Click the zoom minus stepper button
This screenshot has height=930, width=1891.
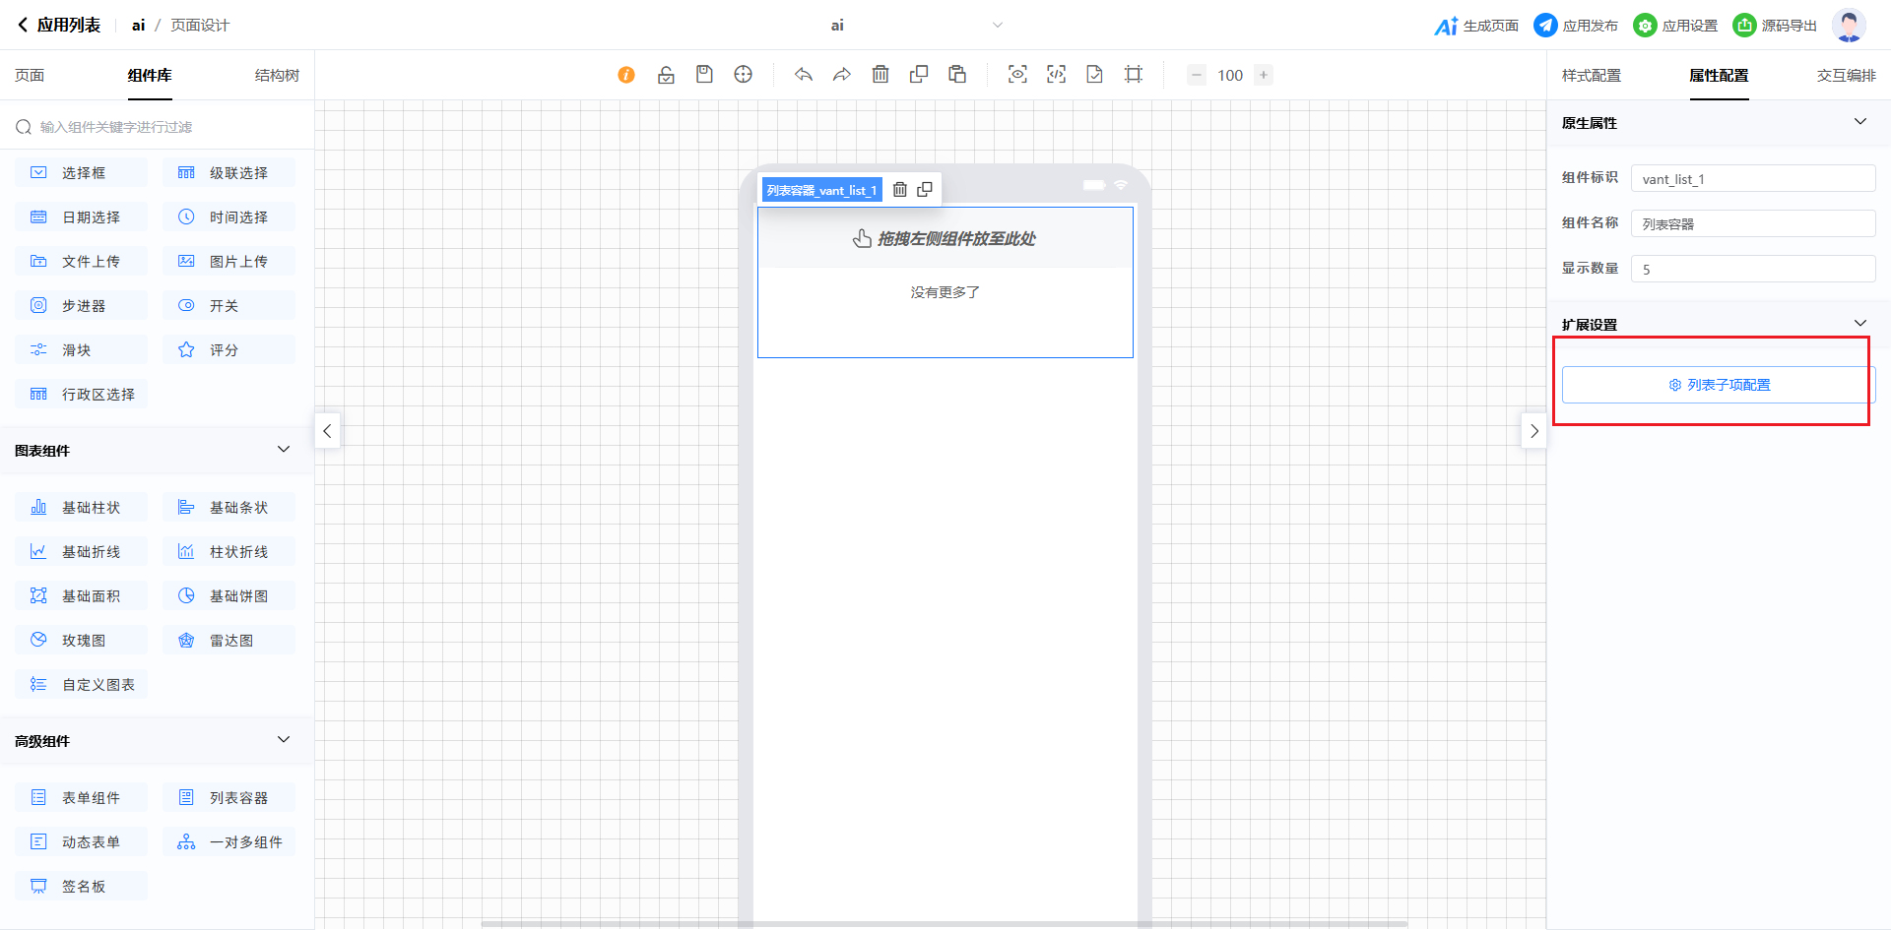tap(1197, 75)
